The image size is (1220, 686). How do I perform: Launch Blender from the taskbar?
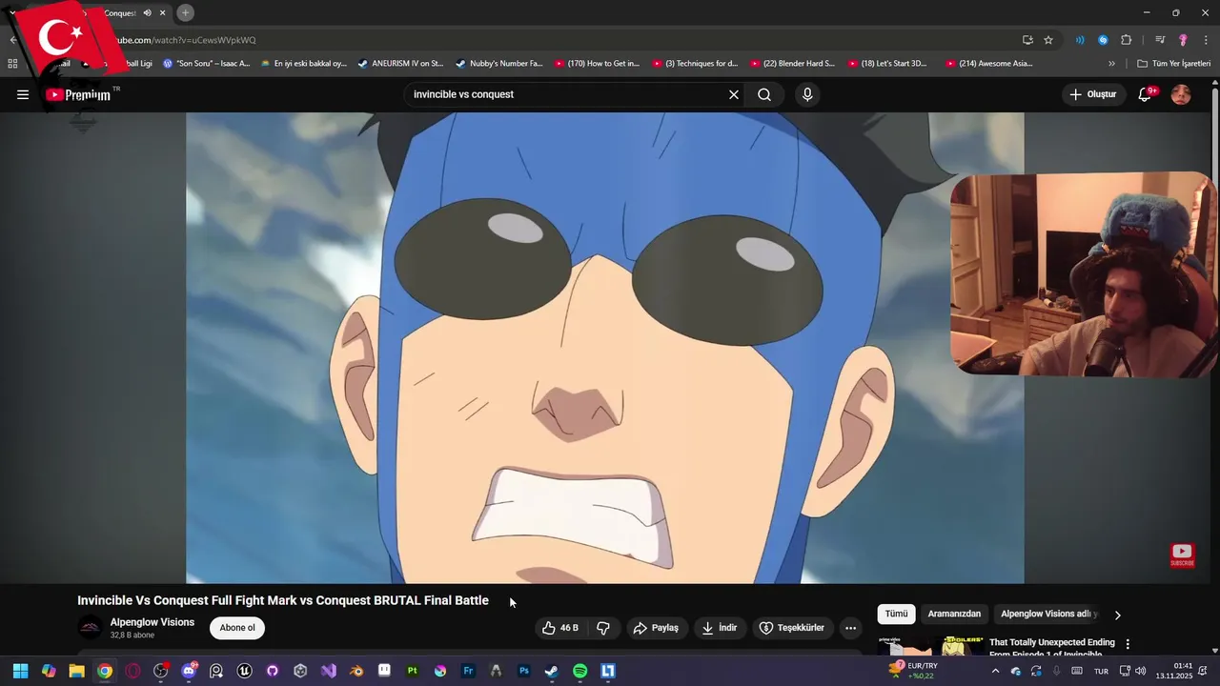(356, 671)
